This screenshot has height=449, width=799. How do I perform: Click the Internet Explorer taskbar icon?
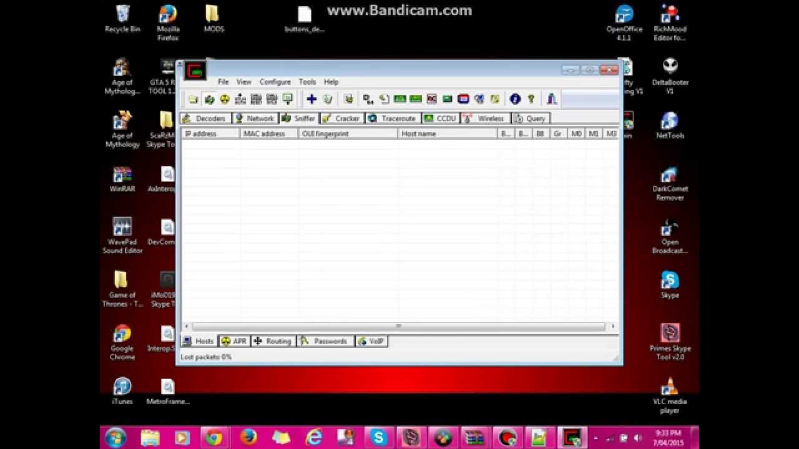tap(314, 438)
